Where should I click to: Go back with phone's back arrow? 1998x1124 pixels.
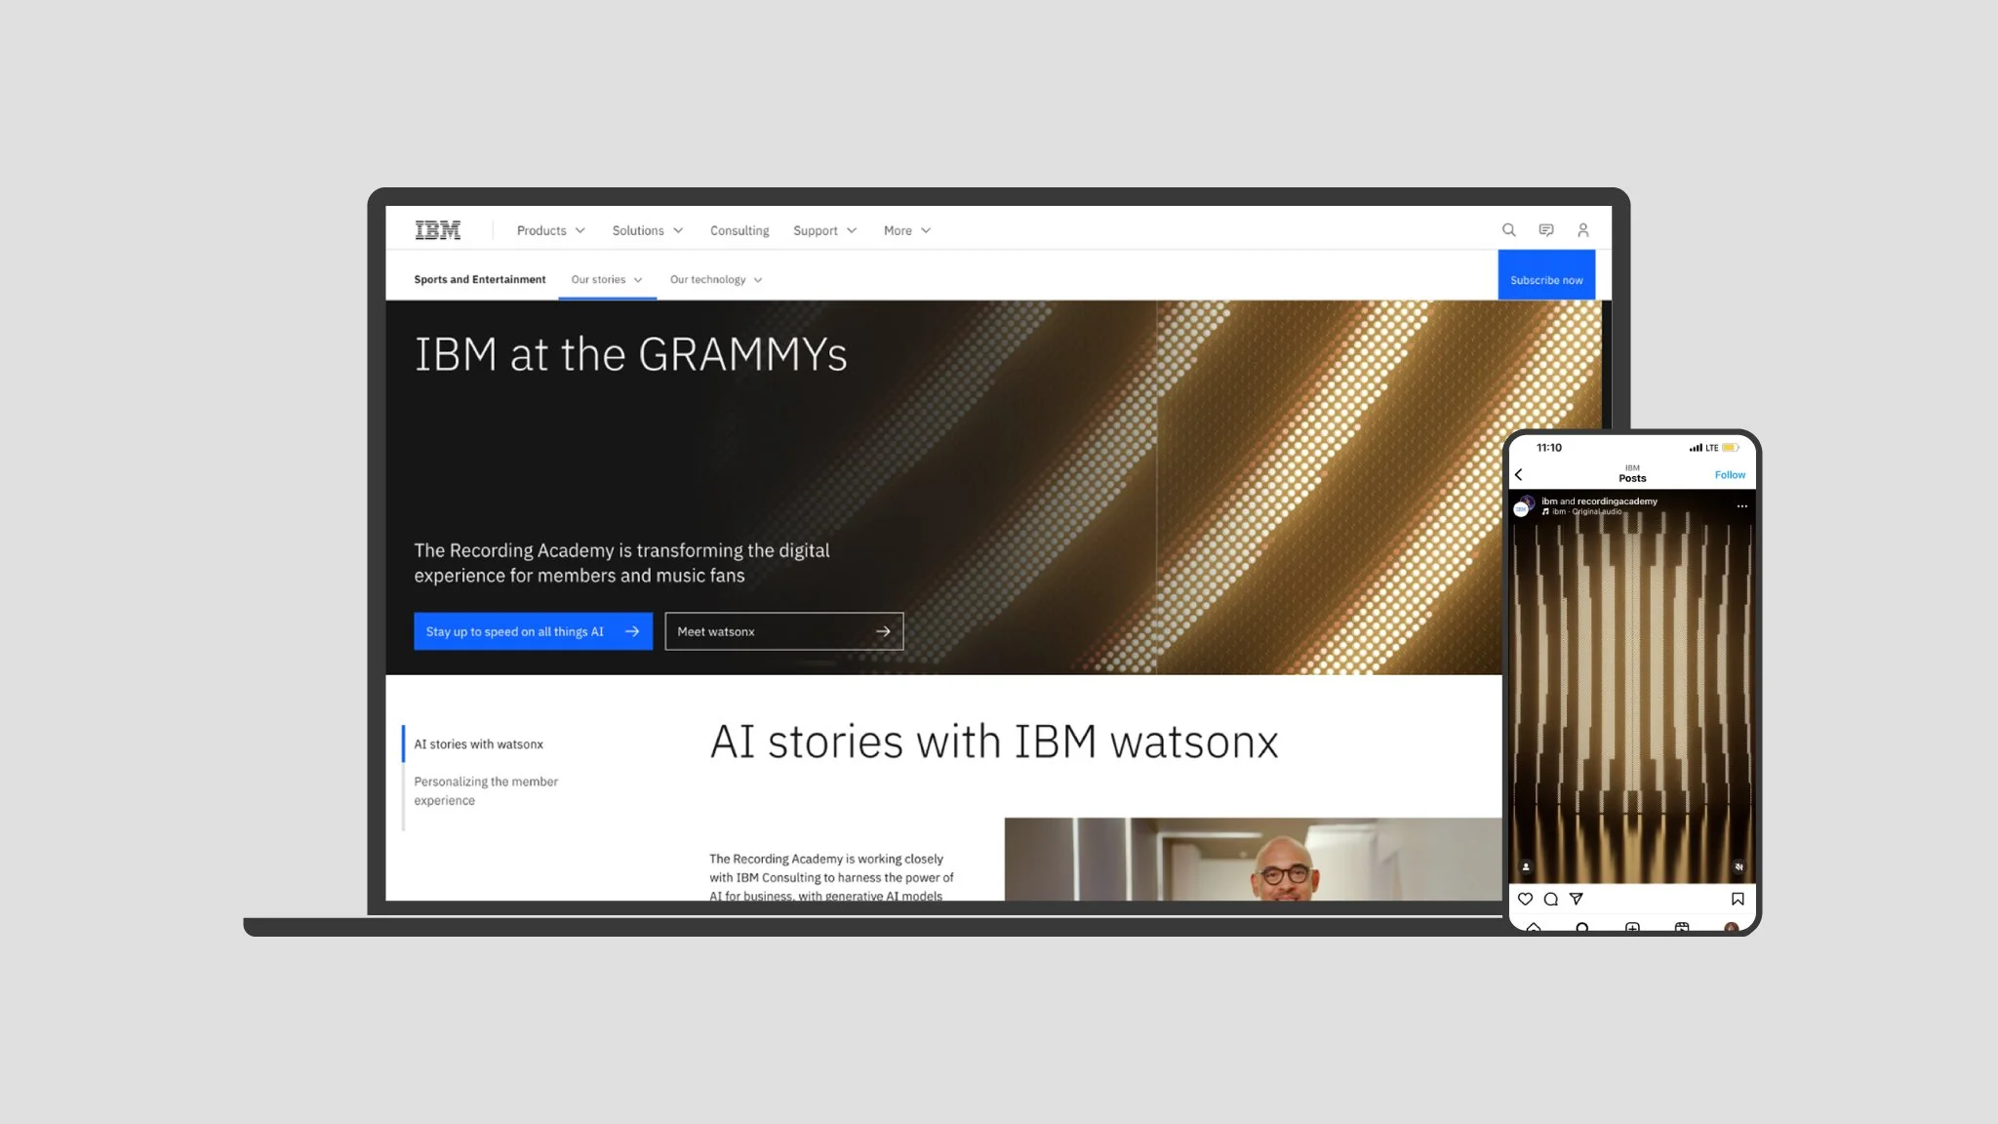click(x=1519, y=474)
